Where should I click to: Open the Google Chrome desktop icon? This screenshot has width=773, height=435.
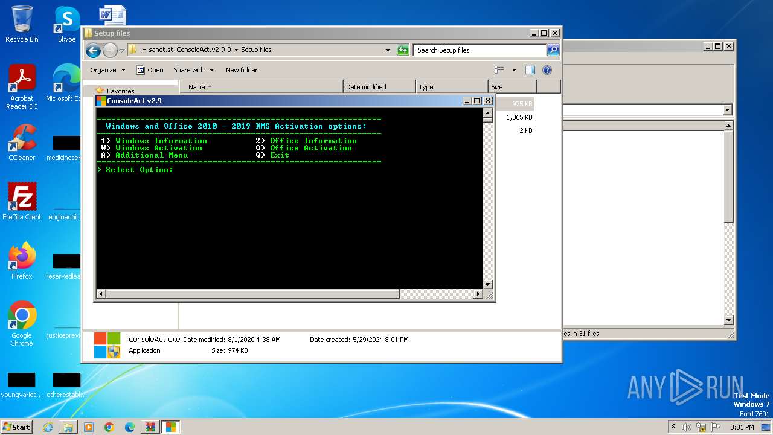click(x=22, y=324)
